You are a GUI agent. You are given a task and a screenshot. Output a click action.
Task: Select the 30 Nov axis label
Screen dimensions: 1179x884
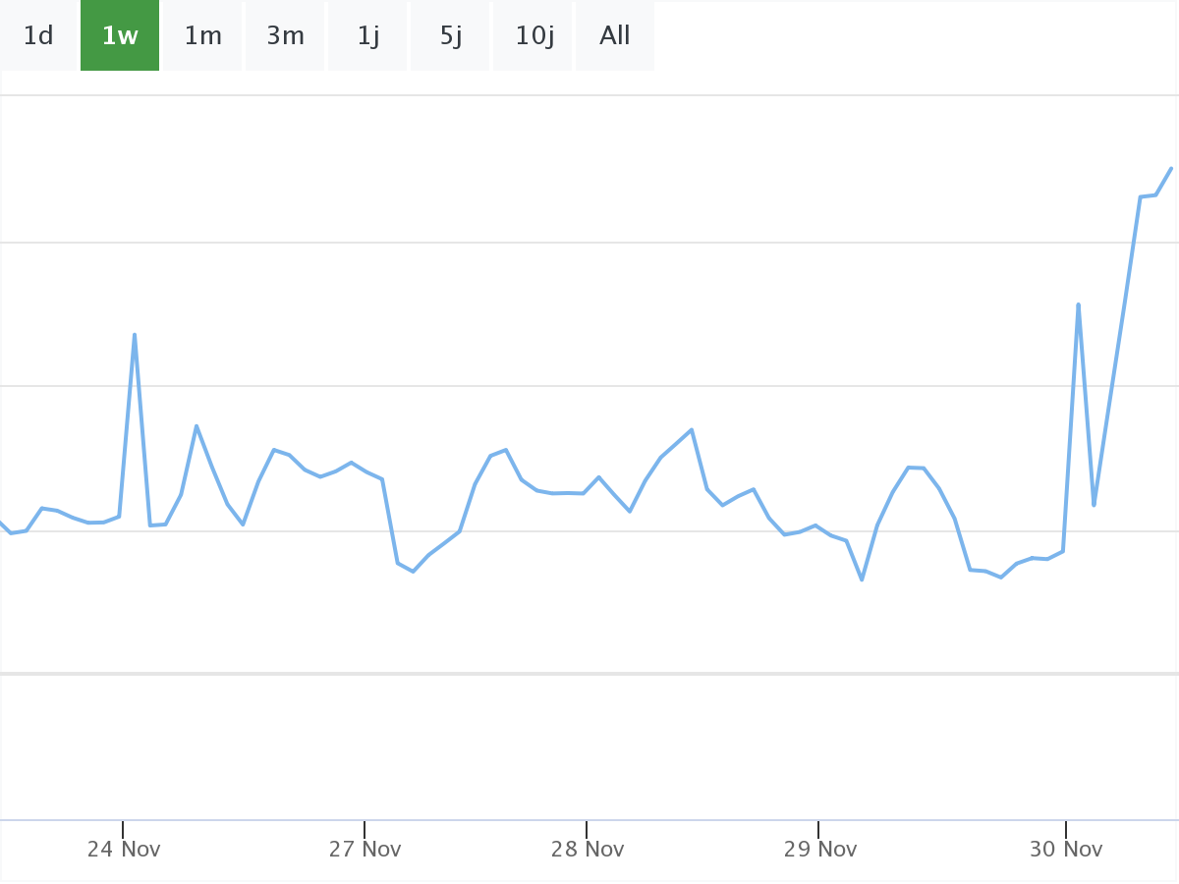[x=1066, y=850]
